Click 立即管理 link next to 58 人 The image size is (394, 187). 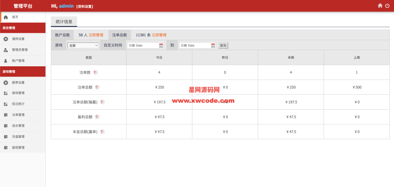click(x=96, y=35)
